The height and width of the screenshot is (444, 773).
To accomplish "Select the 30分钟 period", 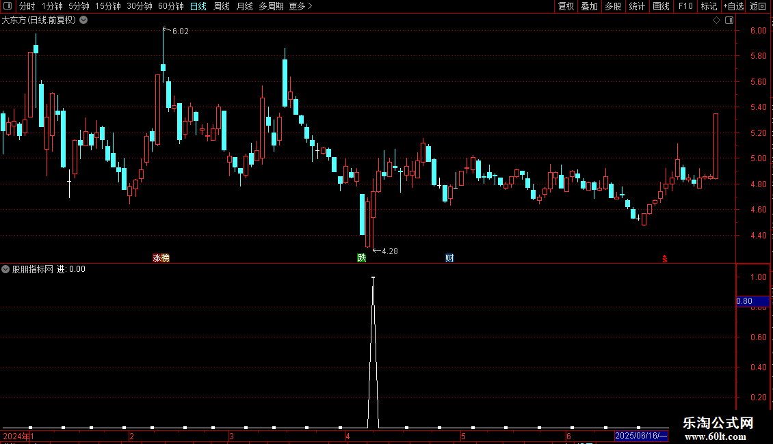I will (x=140, y=6).
